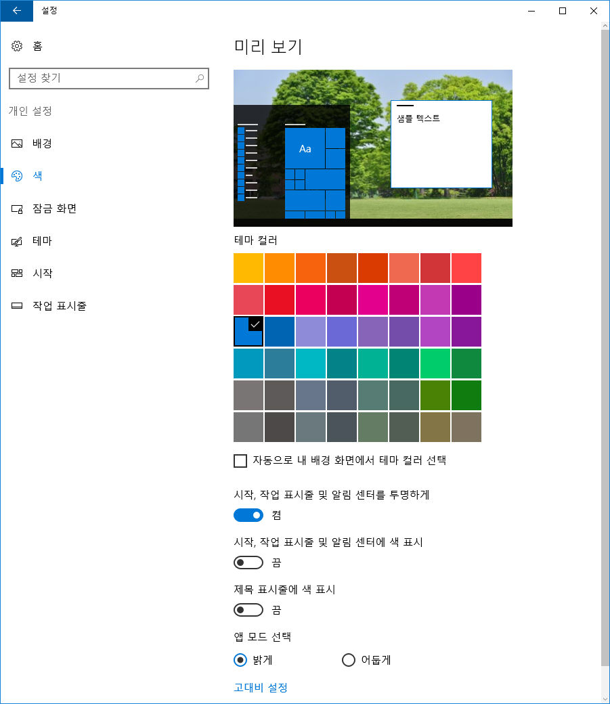Image resolution: width=610 pixels, height=704 pixels.
Task: Click the 앱 모드 선택 label
Action: point(262,637)
